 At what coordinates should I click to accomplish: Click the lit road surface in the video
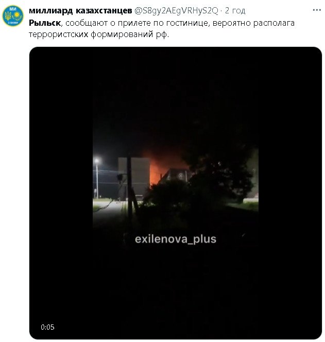[109, 207]
